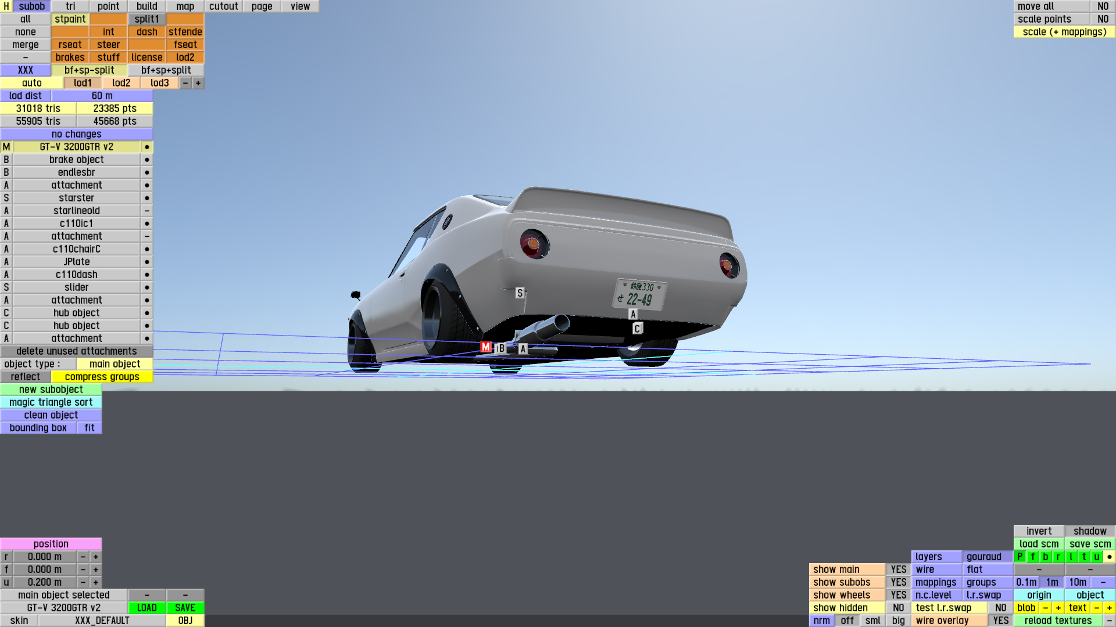
Task: Click the C marker below the license plate
Action: pos(637,329)
